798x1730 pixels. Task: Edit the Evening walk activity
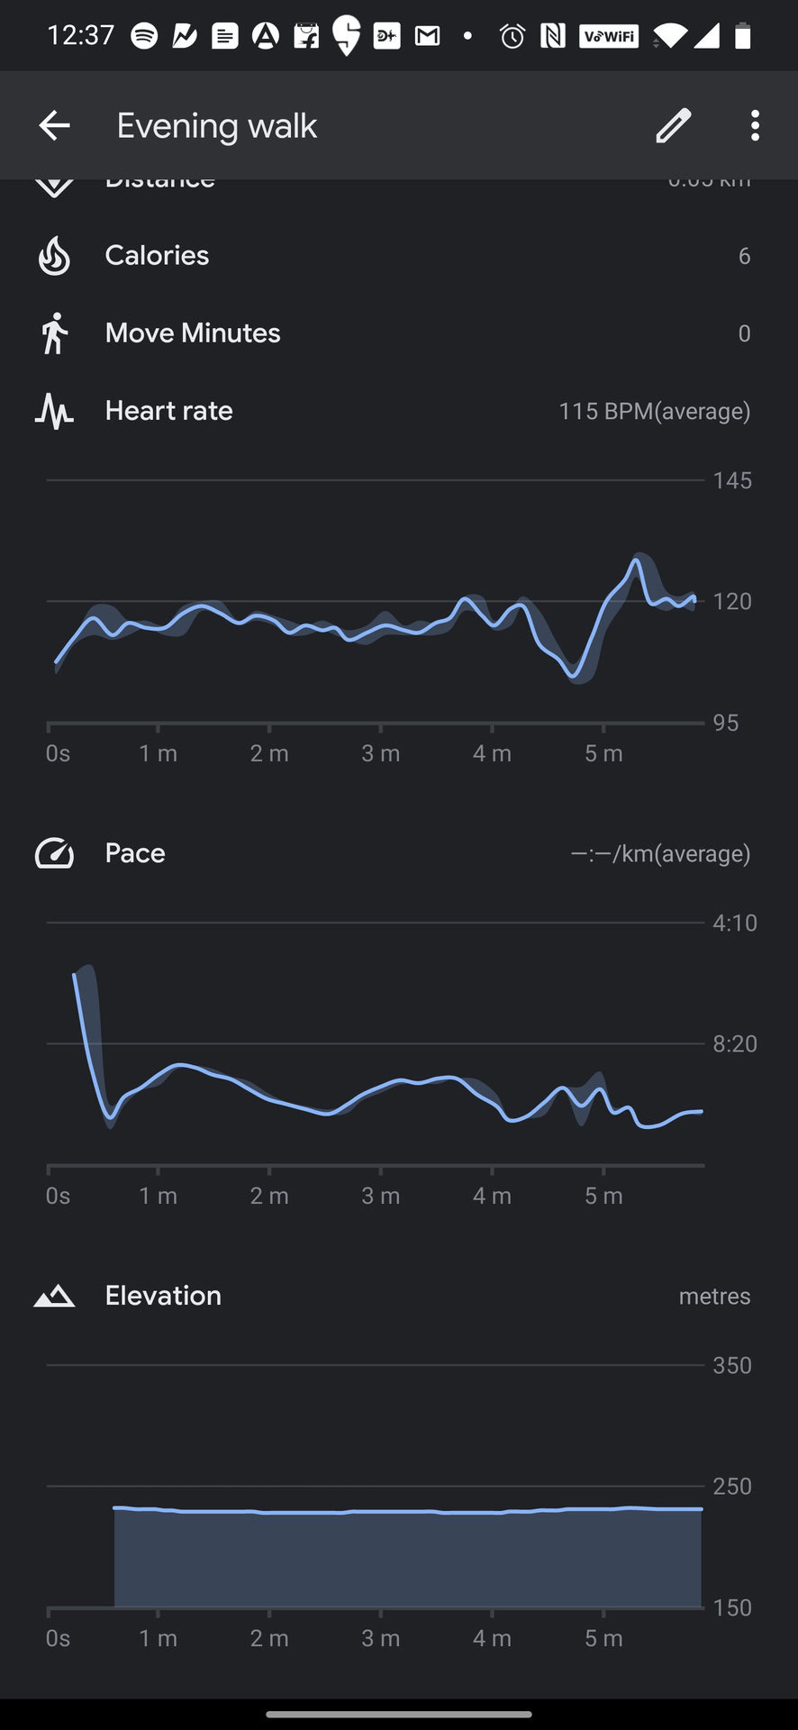pos(673,125)
